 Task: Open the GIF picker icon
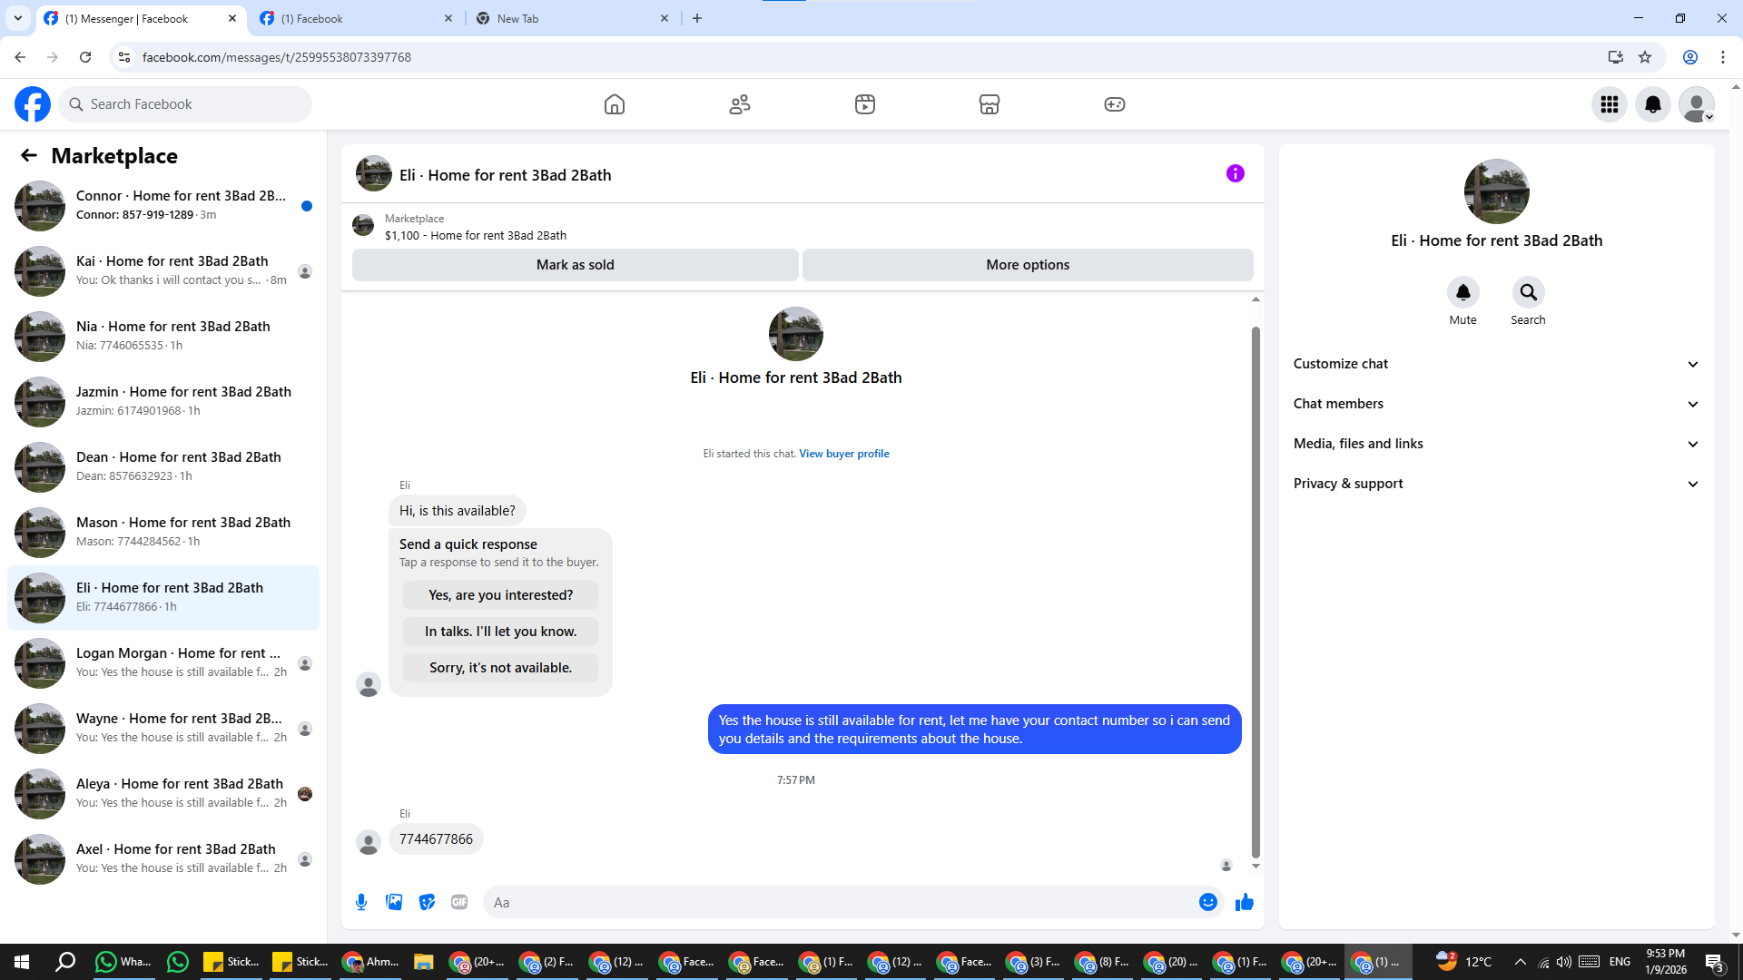click(x=459, y=902)
